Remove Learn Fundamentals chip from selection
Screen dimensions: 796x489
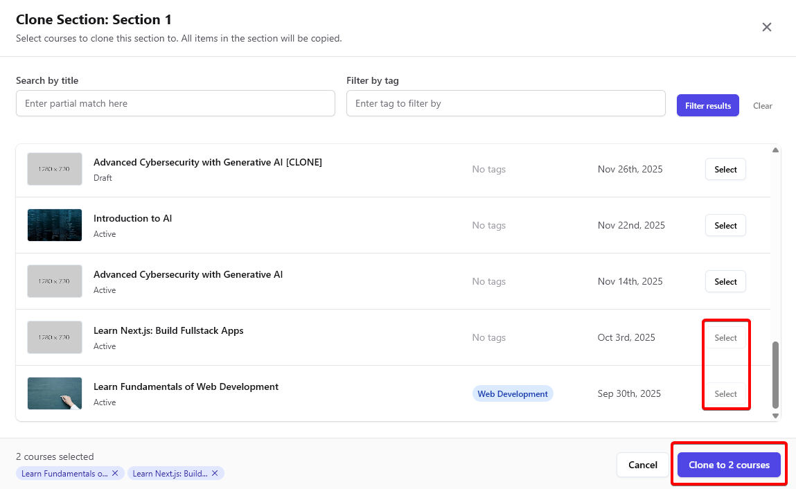click(x=115, y=473)
